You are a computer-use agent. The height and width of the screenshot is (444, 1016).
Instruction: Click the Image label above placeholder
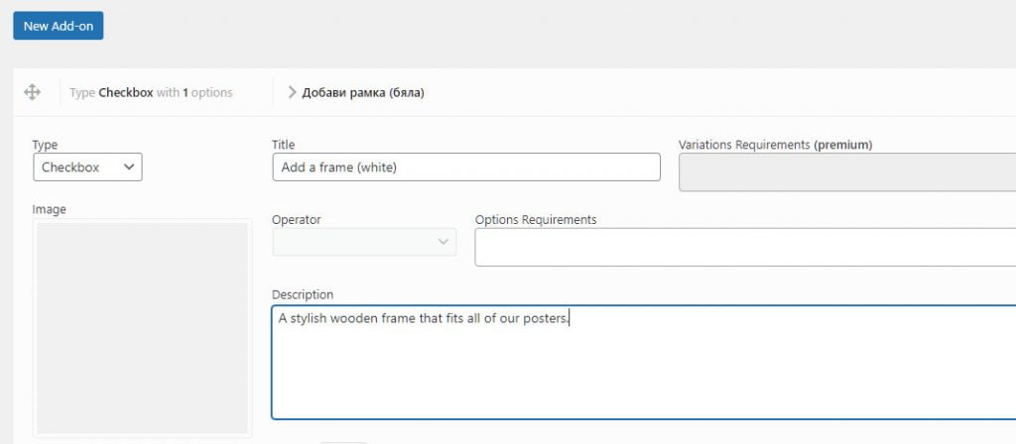tap(50, 210)
